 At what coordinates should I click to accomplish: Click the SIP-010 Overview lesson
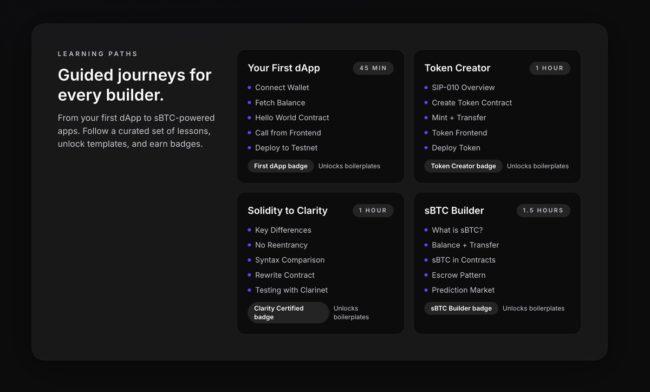(463, 88)
